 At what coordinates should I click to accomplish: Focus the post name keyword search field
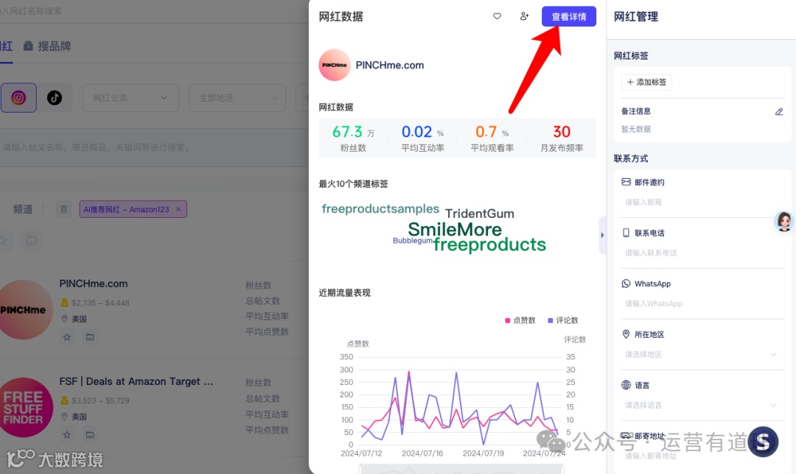point(153,147)
